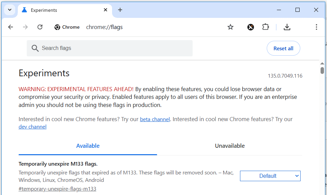327x195 pixels.
Task: Open the Extensions puzzle-piece menu
Action: pyautogui.click(x=265, y=27)
